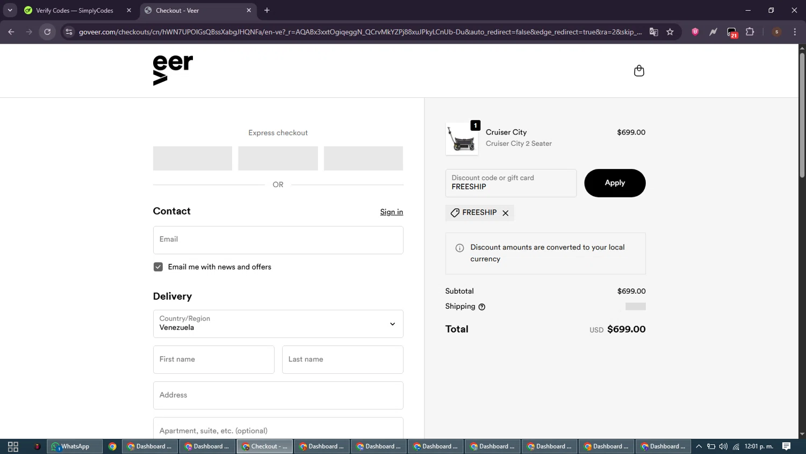This screenshot has width=806, height=454.
Task: Click the third express checkout button
Action: click(363, 158)
